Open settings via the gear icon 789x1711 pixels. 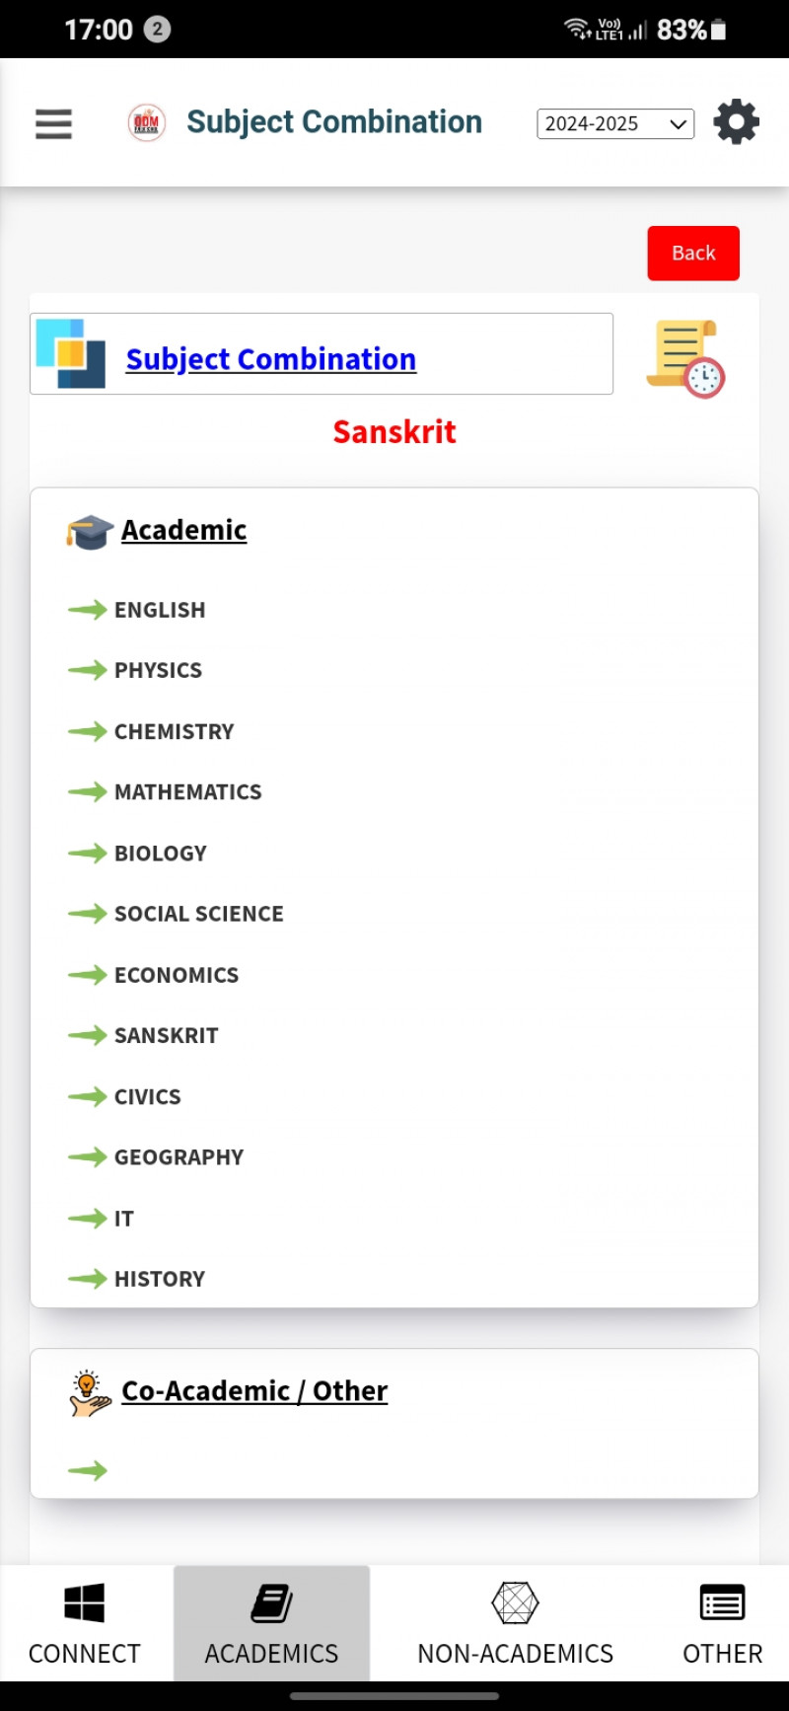[736, 122]
